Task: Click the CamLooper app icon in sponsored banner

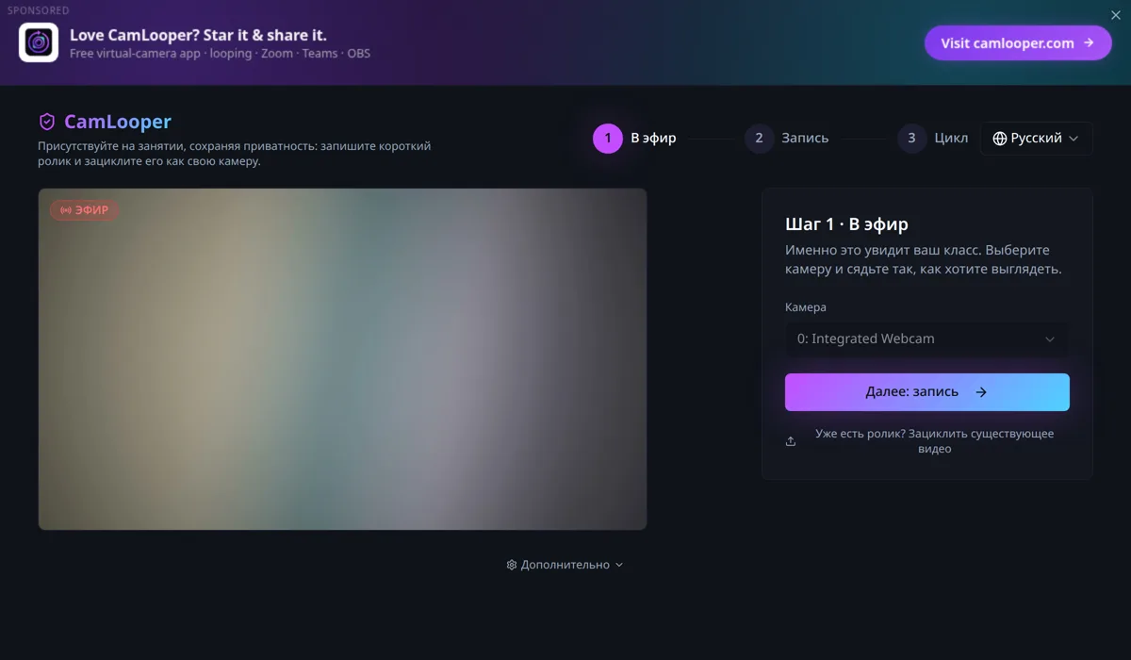Action: (x=39, y=42)
